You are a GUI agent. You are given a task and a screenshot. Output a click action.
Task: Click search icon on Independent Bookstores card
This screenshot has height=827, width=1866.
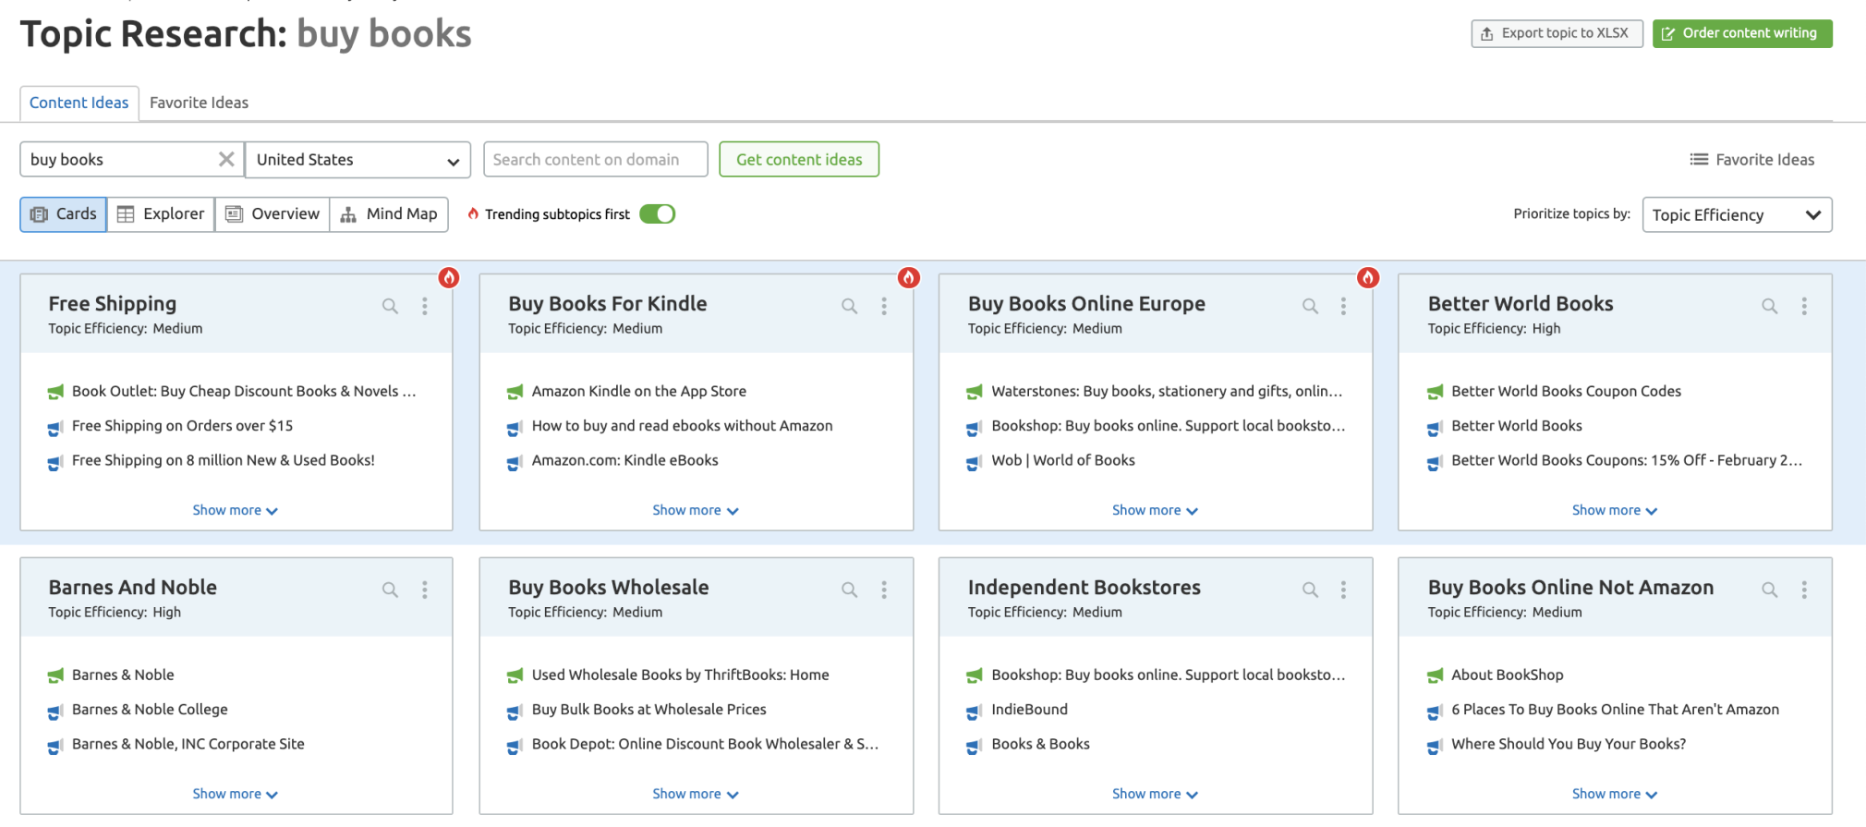tap(1310, 590)
